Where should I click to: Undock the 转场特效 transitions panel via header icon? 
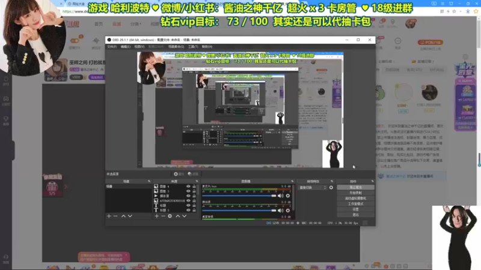pyautogui.click(x=332, y=181)
